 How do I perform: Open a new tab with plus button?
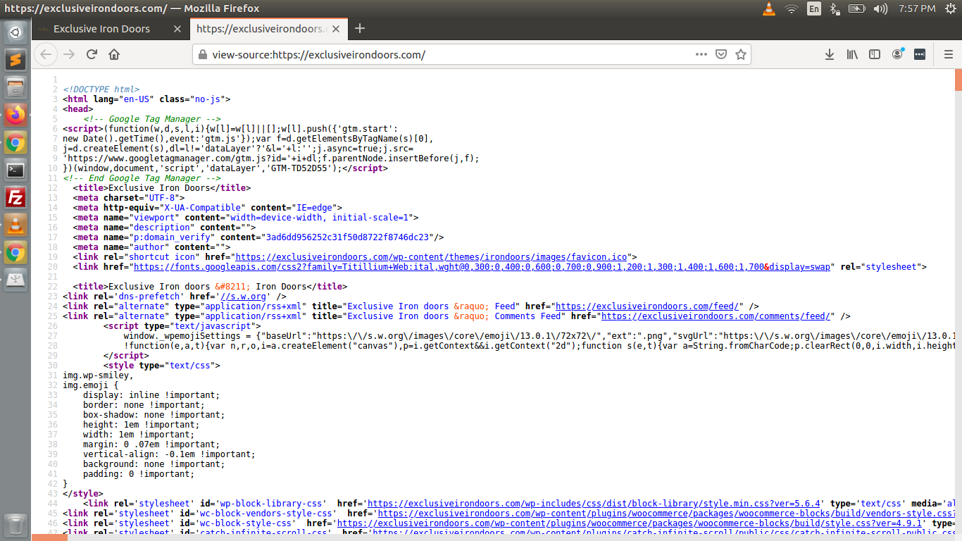(x=360, y=28)
